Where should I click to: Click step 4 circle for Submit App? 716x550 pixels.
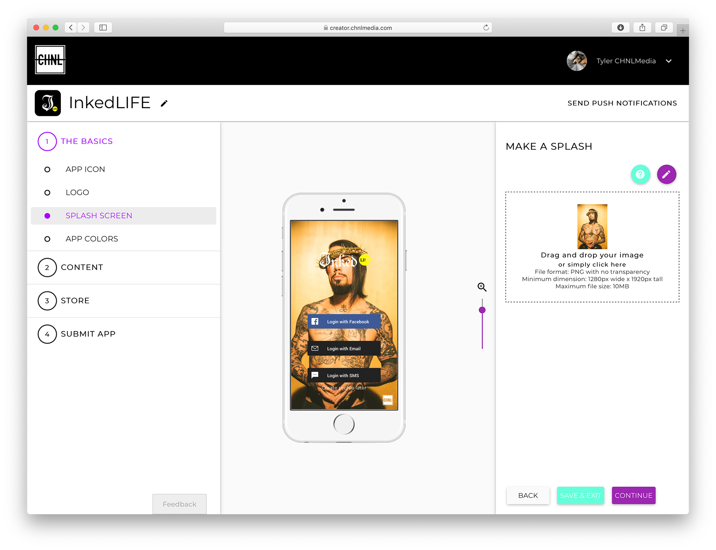coord(47,334)
